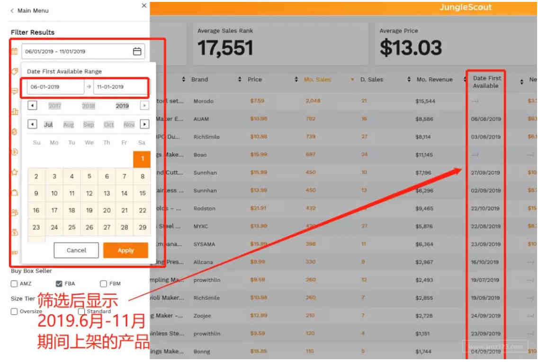This screenshot has width=538, height=362.
Task: Select the speech bubble filter icon in the sidebar
Action: (14, 91)
